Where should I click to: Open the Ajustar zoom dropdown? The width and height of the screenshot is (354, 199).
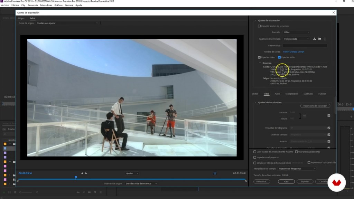(x=132, y=173)
